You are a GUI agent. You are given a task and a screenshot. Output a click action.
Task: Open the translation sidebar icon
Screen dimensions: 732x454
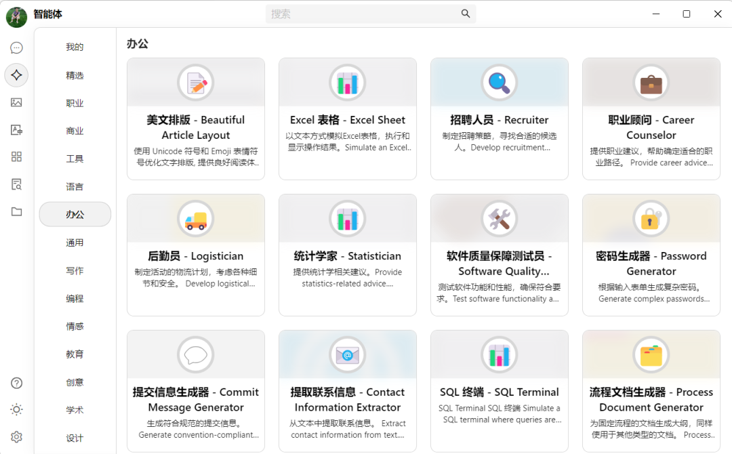16,129
